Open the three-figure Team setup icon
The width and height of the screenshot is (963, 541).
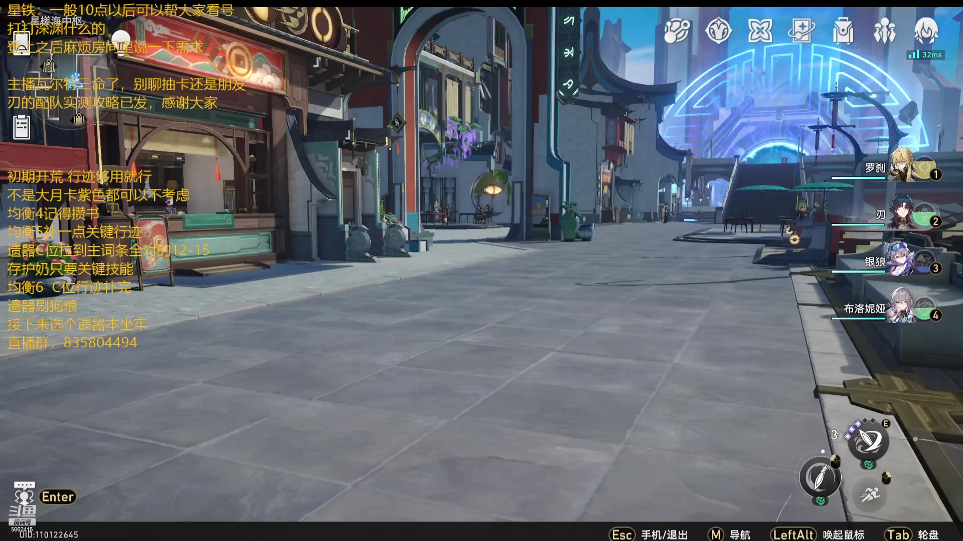pyautogui.click(x=884, y=32)
